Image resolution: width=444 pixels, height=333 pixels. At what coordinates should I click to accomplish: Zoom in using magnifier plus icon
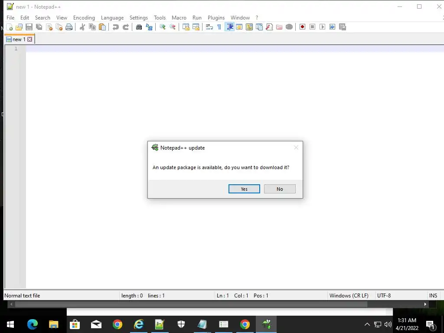click(162, 27)
